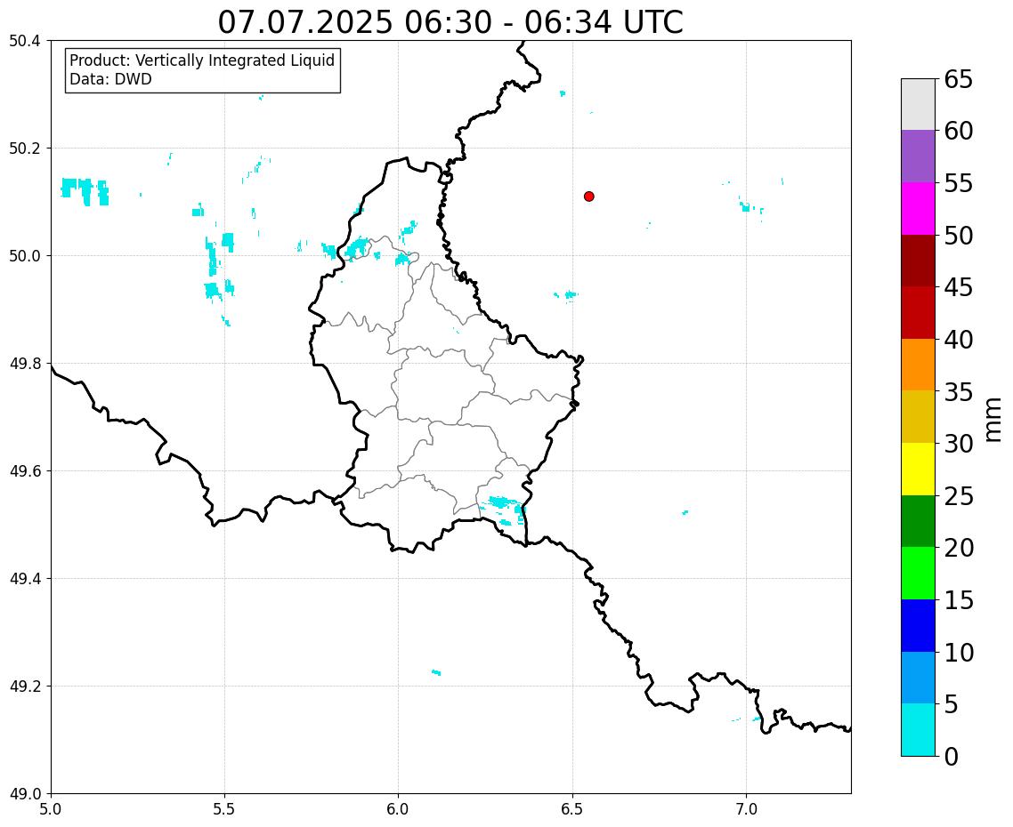Click the 49.6 latitude axis label
This screenshot has width=1013, height=827.
tap(25, 471)
